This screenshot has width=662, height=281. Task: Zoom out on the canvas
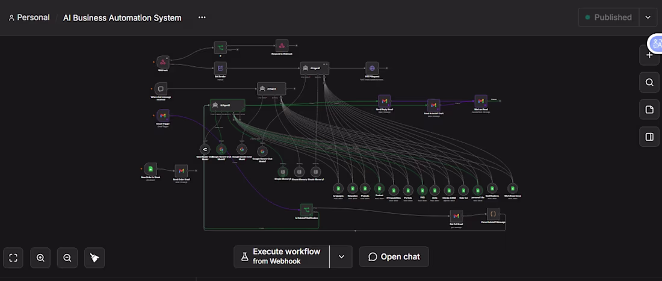[x=67, y=258]
